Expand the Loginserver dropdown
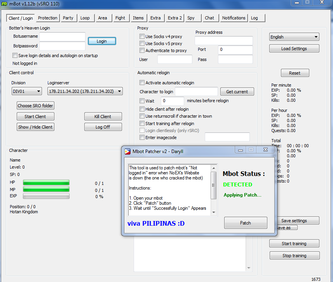 click(x=85, y=91)
